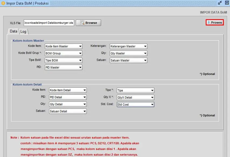
Task: Open the QtyX Detail dropdown
Action: tap(136, 97)
